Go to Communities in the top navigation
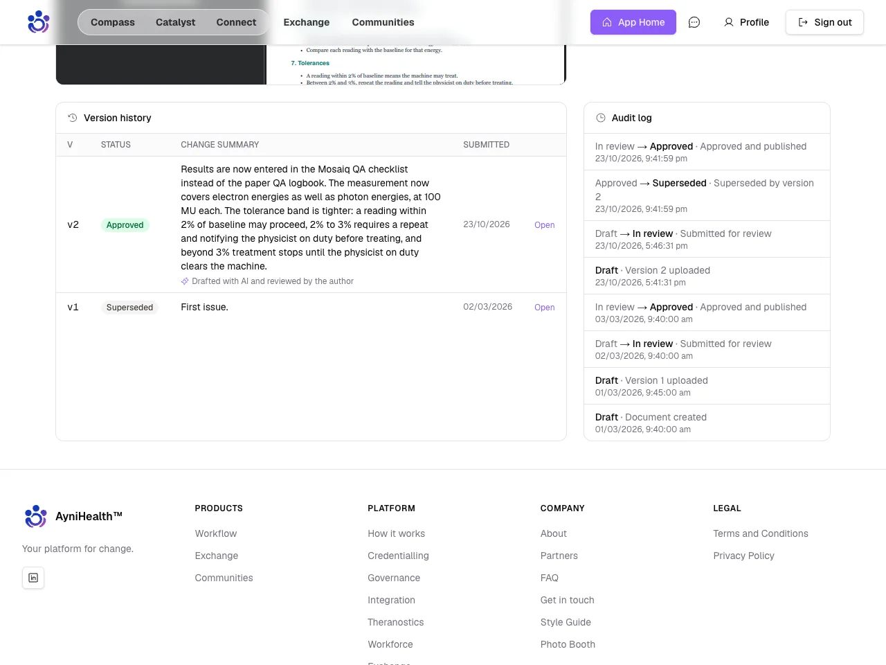This screenshot has width=886, height=665. (x=383, y=22)
